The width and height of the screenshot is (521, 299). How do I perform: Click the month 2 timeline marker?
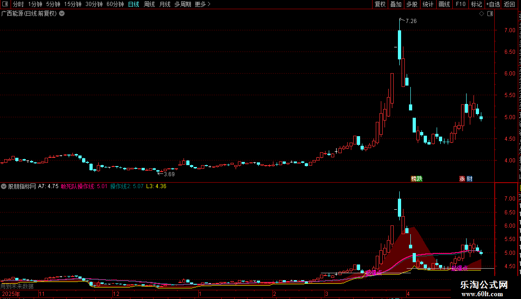pos(274,293)
